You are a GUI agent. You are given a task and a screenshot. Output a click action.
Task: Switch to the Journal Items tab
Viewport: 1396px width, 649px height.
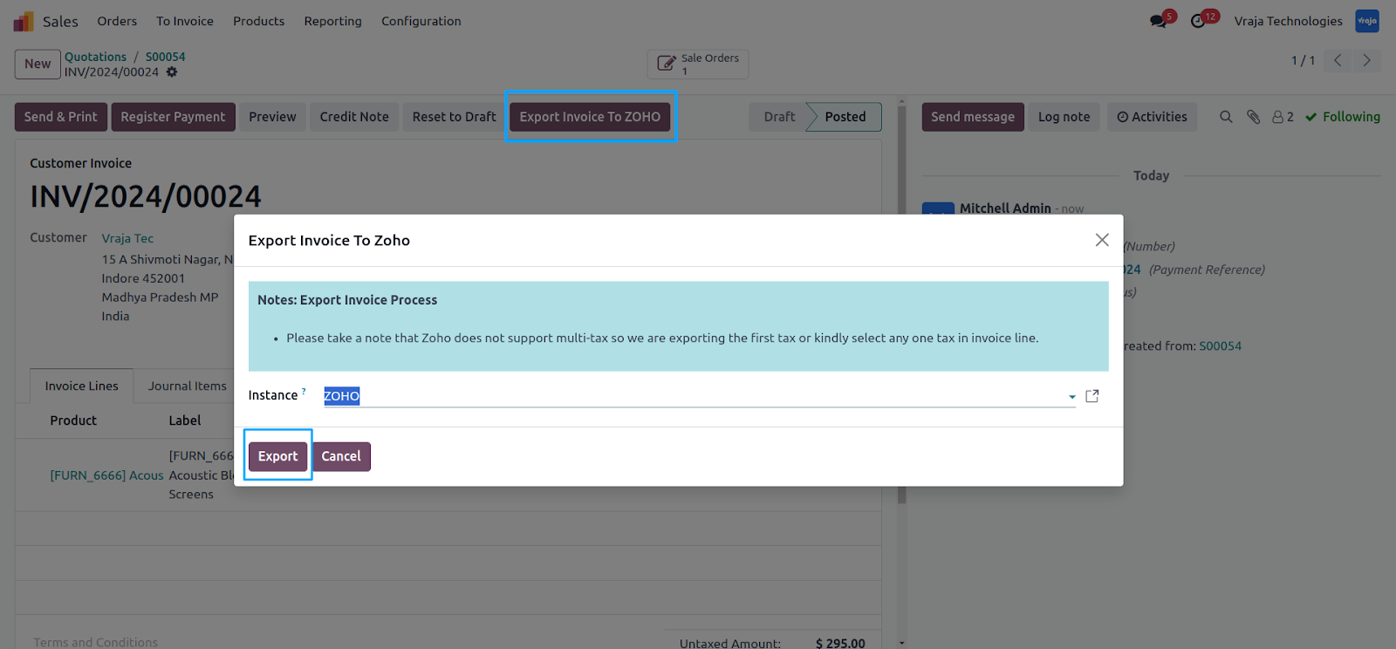point(187,386)
